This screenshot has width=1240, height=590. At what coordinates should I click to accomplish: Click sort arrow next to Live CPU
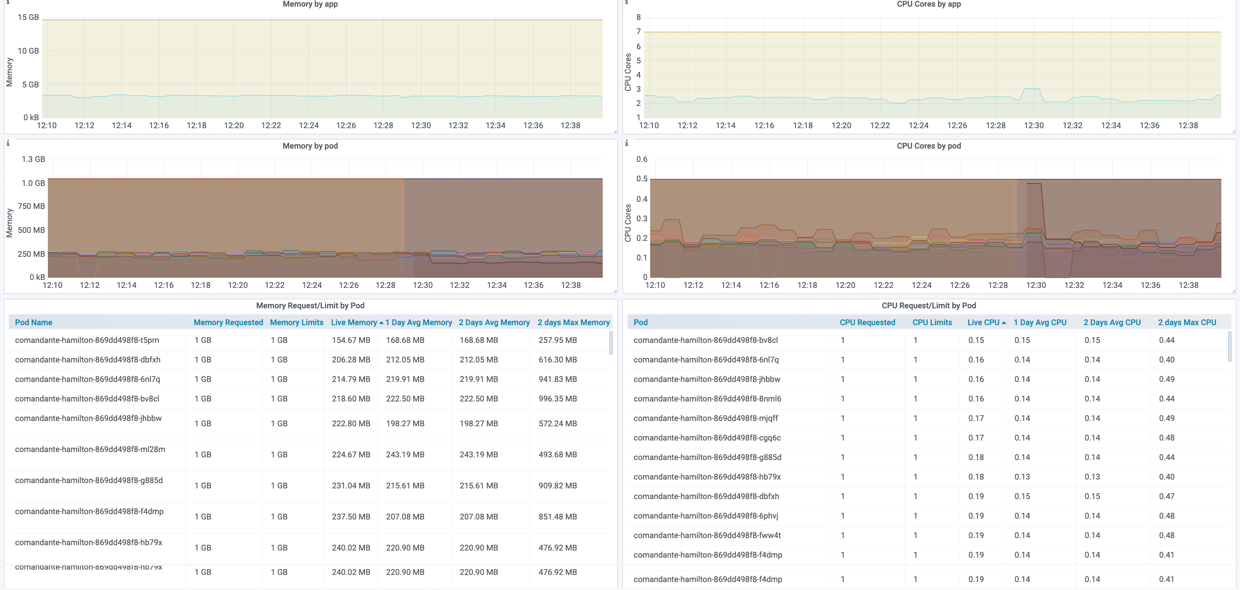pos(1004,323)
